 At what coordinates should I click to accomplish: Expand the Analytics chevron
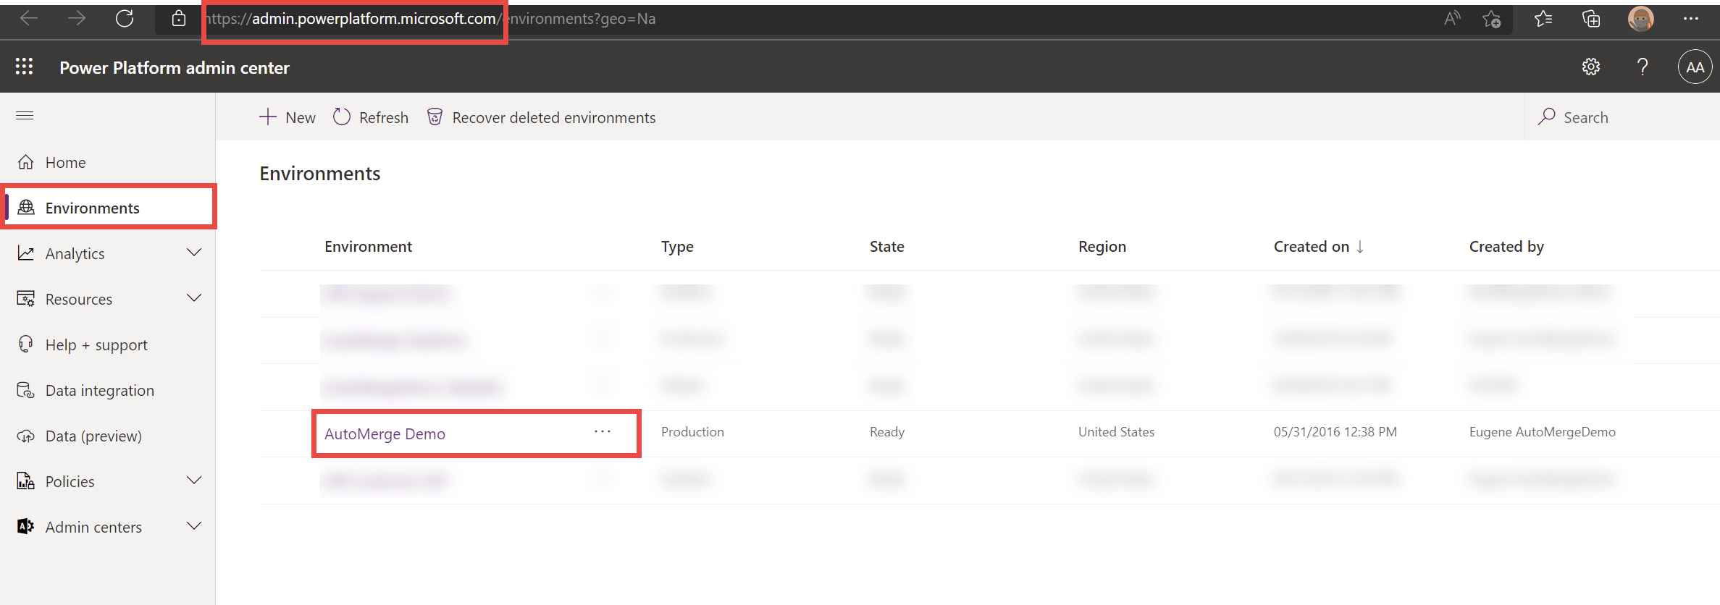tap(194, 253)
